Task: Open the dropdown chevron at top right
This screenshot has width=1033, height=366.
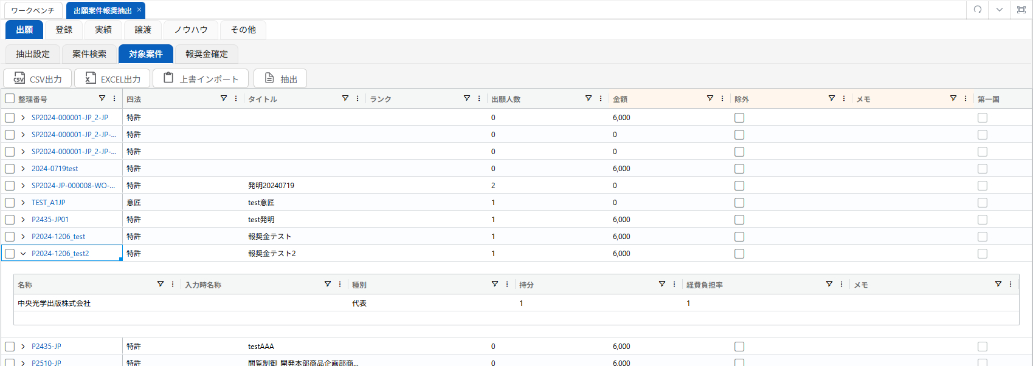Action: [x=1000, y=10]
